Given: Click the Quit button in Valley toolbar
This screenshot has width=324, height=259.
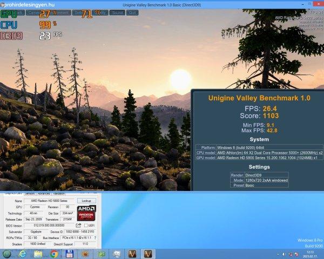Looking at the screenshot, I should 132,12.
